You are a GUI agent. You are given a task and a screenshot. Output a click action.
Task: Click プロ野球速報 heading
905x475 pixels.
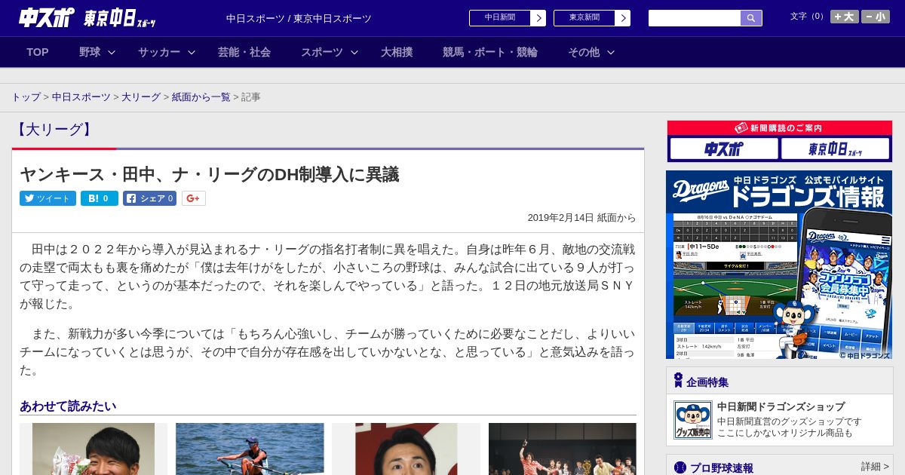721,468
